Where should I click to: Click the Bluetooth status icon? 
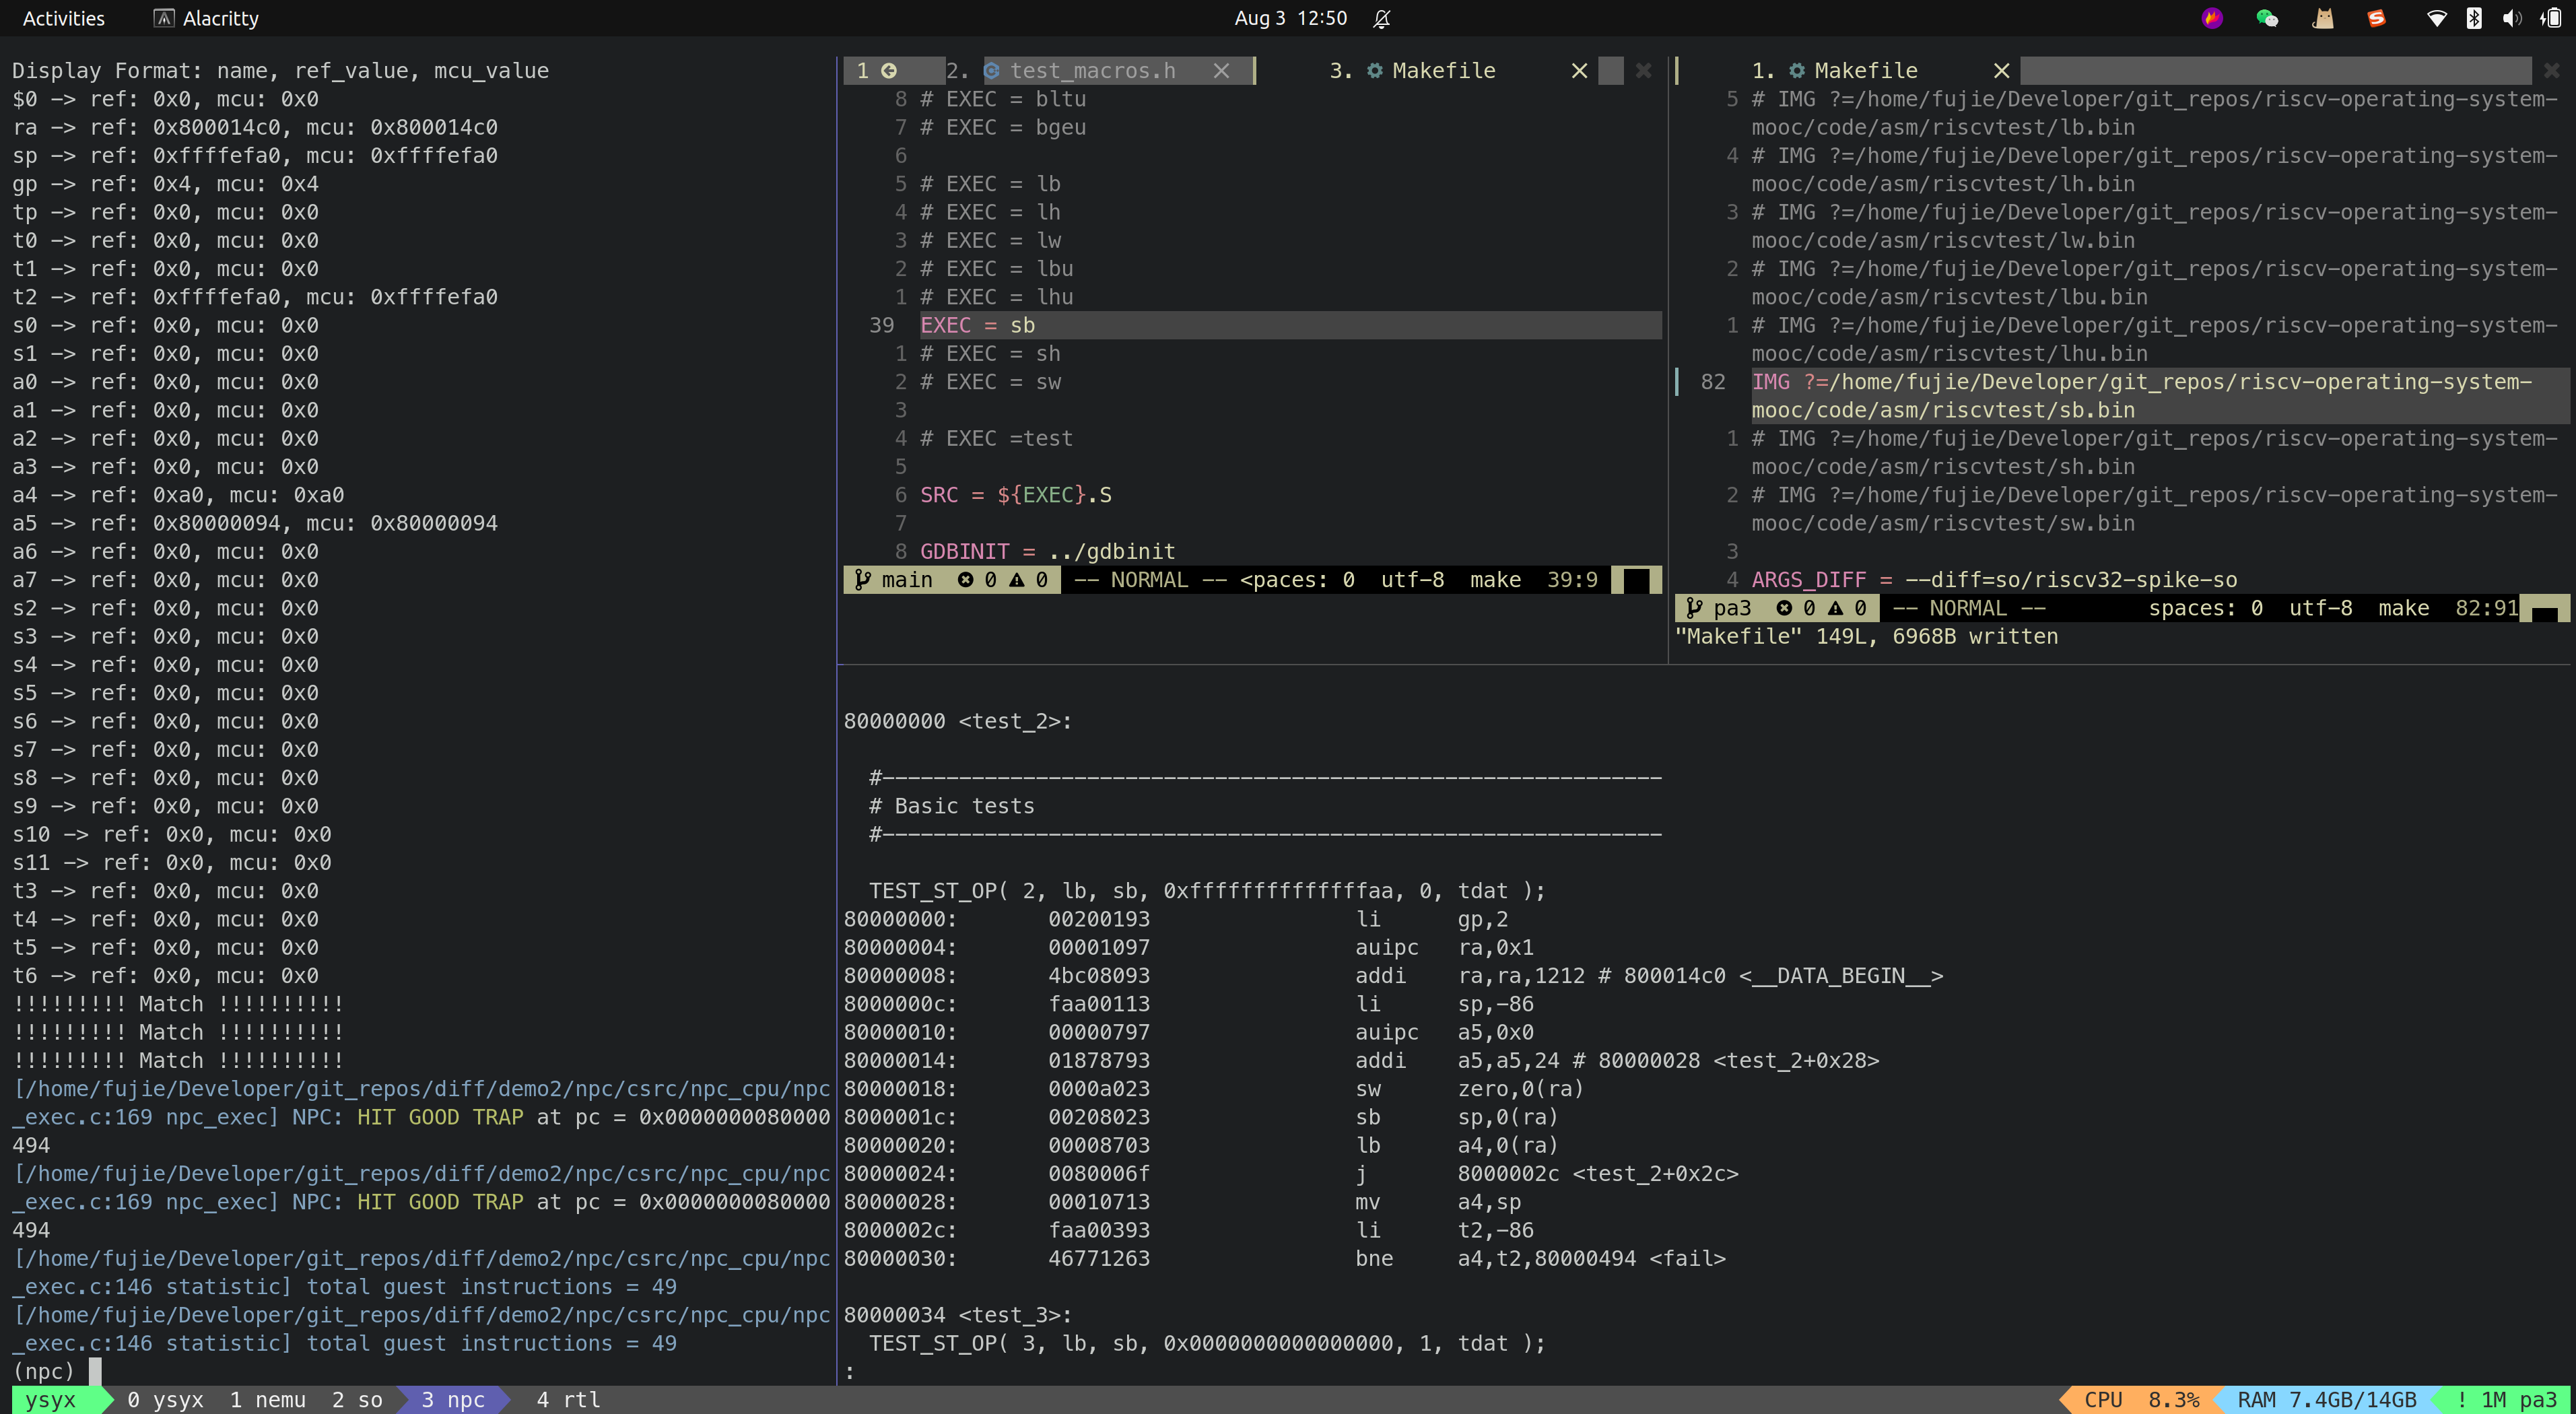click(2474, 18)
